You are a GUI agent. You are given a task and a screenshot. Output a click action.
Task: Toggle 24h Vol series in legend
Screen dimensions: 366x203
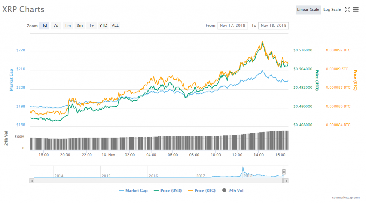click(x=233, y=191)
